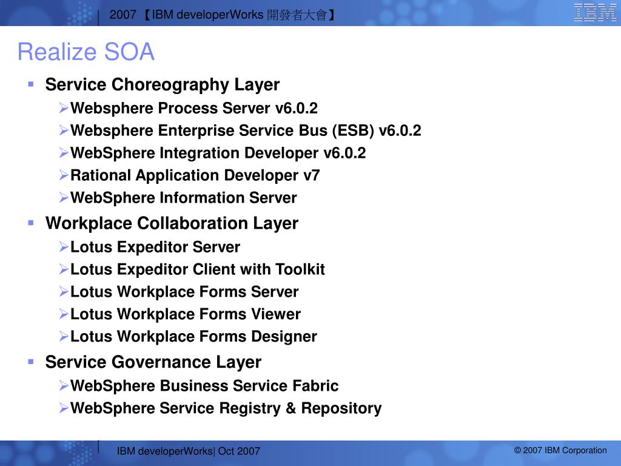Click the slide title "Realize SOA"
This screenshot has width=621, height=466.
pyautogui.click(x=86, y=52)
